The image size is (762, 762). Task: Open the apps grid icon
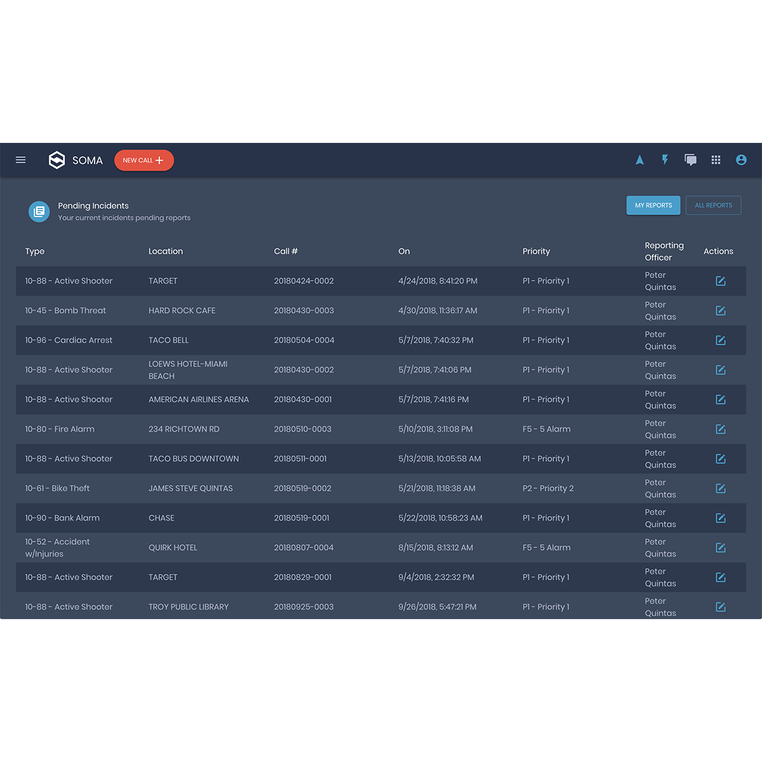point(716,160)
